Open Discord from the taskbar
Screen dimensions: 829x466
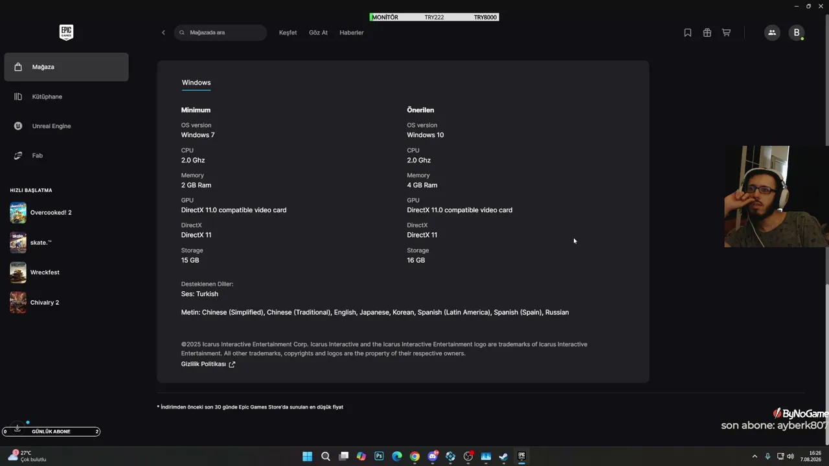tap(433, 456)
